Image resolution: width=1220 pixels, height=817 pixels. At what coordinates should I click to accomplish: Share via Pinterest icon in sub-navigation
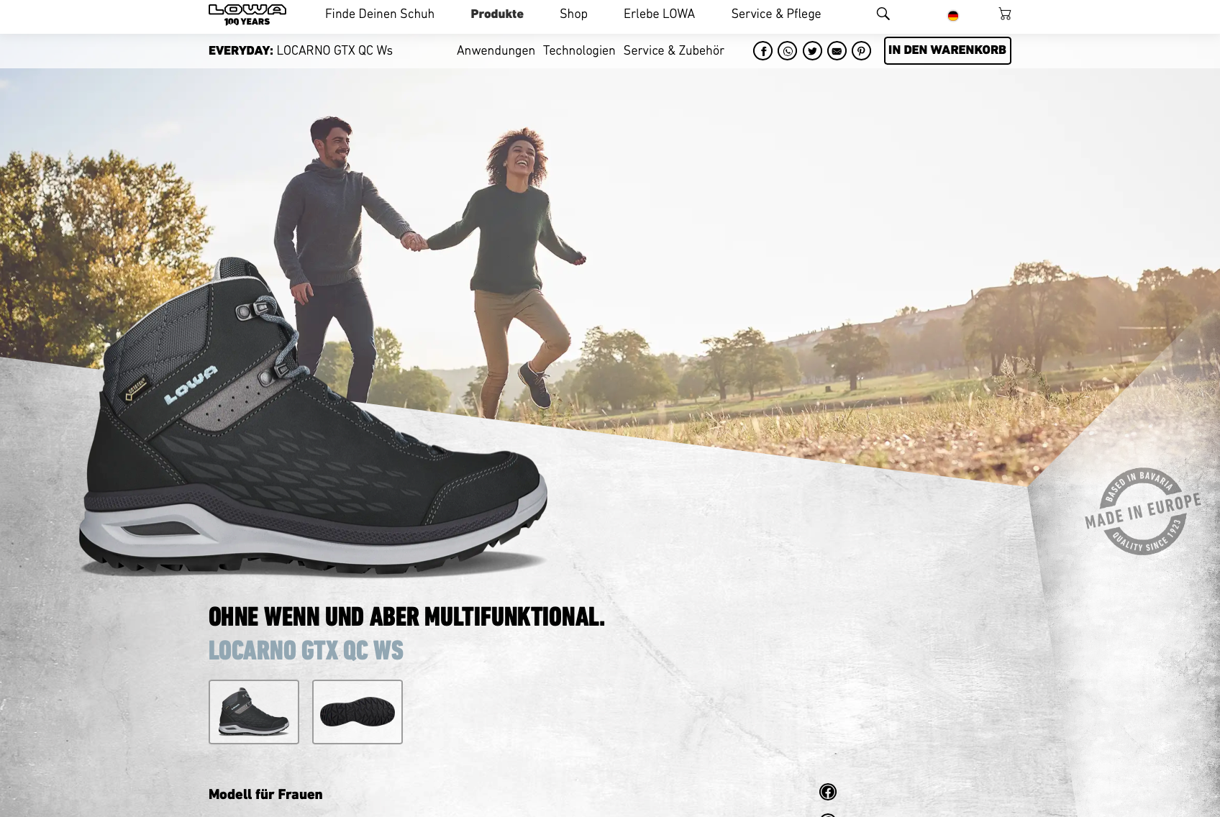coord(861,51)
